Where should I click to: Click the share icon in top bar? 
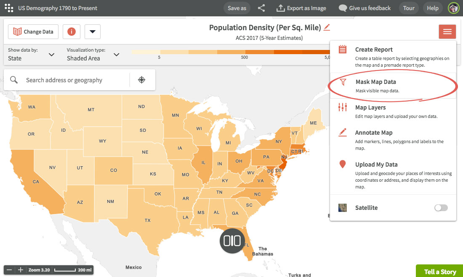coord(261,8)
